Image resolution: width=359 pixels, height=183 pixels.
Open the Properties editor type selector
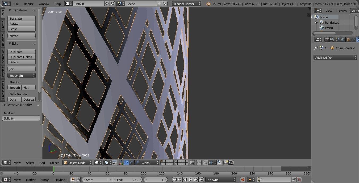point(318,40)
